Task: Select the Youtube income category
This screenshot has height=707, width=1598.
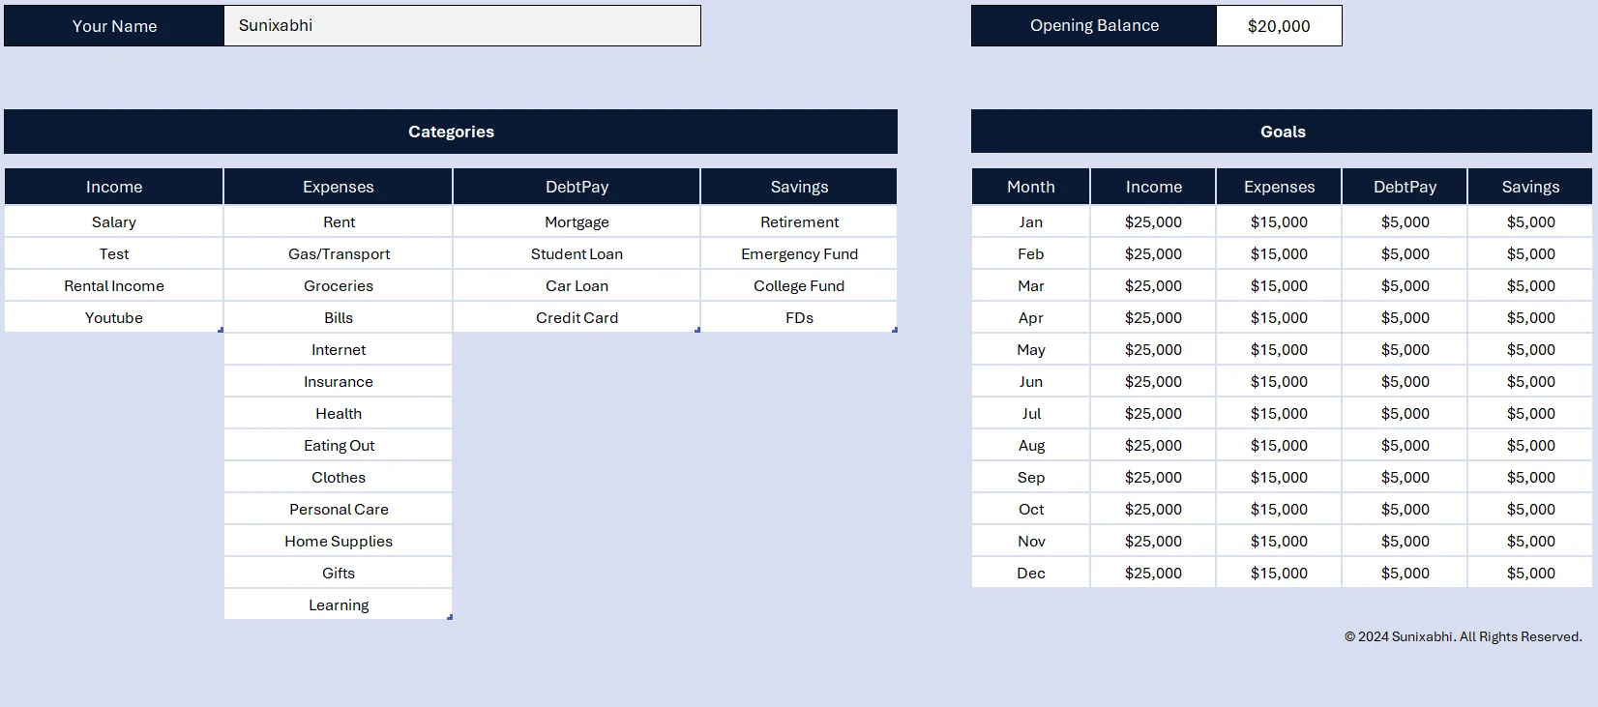Action: (x=113, y=316)
